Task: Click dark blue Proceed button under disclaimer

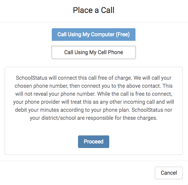Action: coord(94,142)
